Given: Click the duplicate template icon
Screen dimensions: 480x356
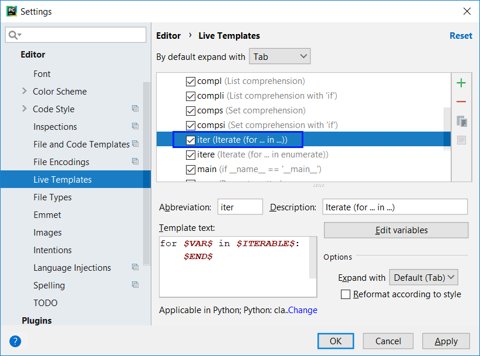Looking at the screenshot, I should tap(461, 121).
